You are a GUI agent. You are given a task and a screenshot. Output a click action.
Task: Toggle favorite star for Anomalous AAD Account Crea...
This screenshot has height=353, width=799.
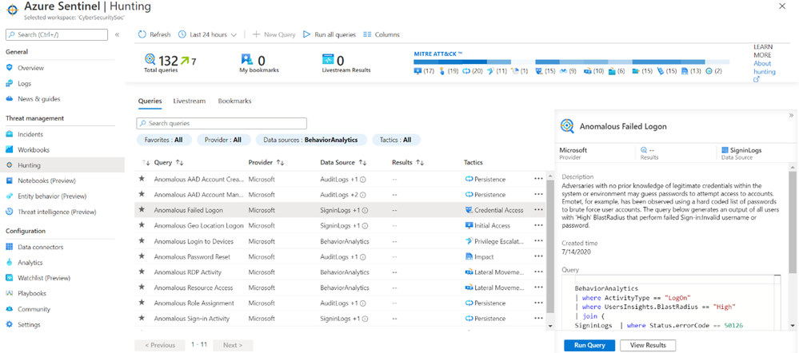coord(142,179)
